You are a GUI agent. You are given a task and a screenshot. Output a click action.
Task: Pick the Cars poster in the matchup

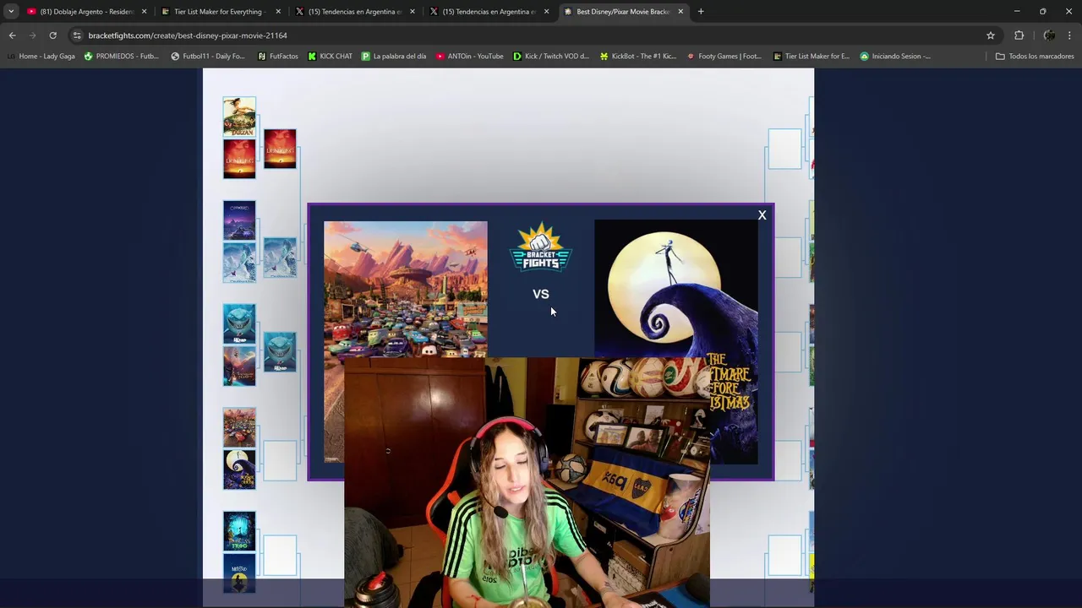[x=406, y=289]
